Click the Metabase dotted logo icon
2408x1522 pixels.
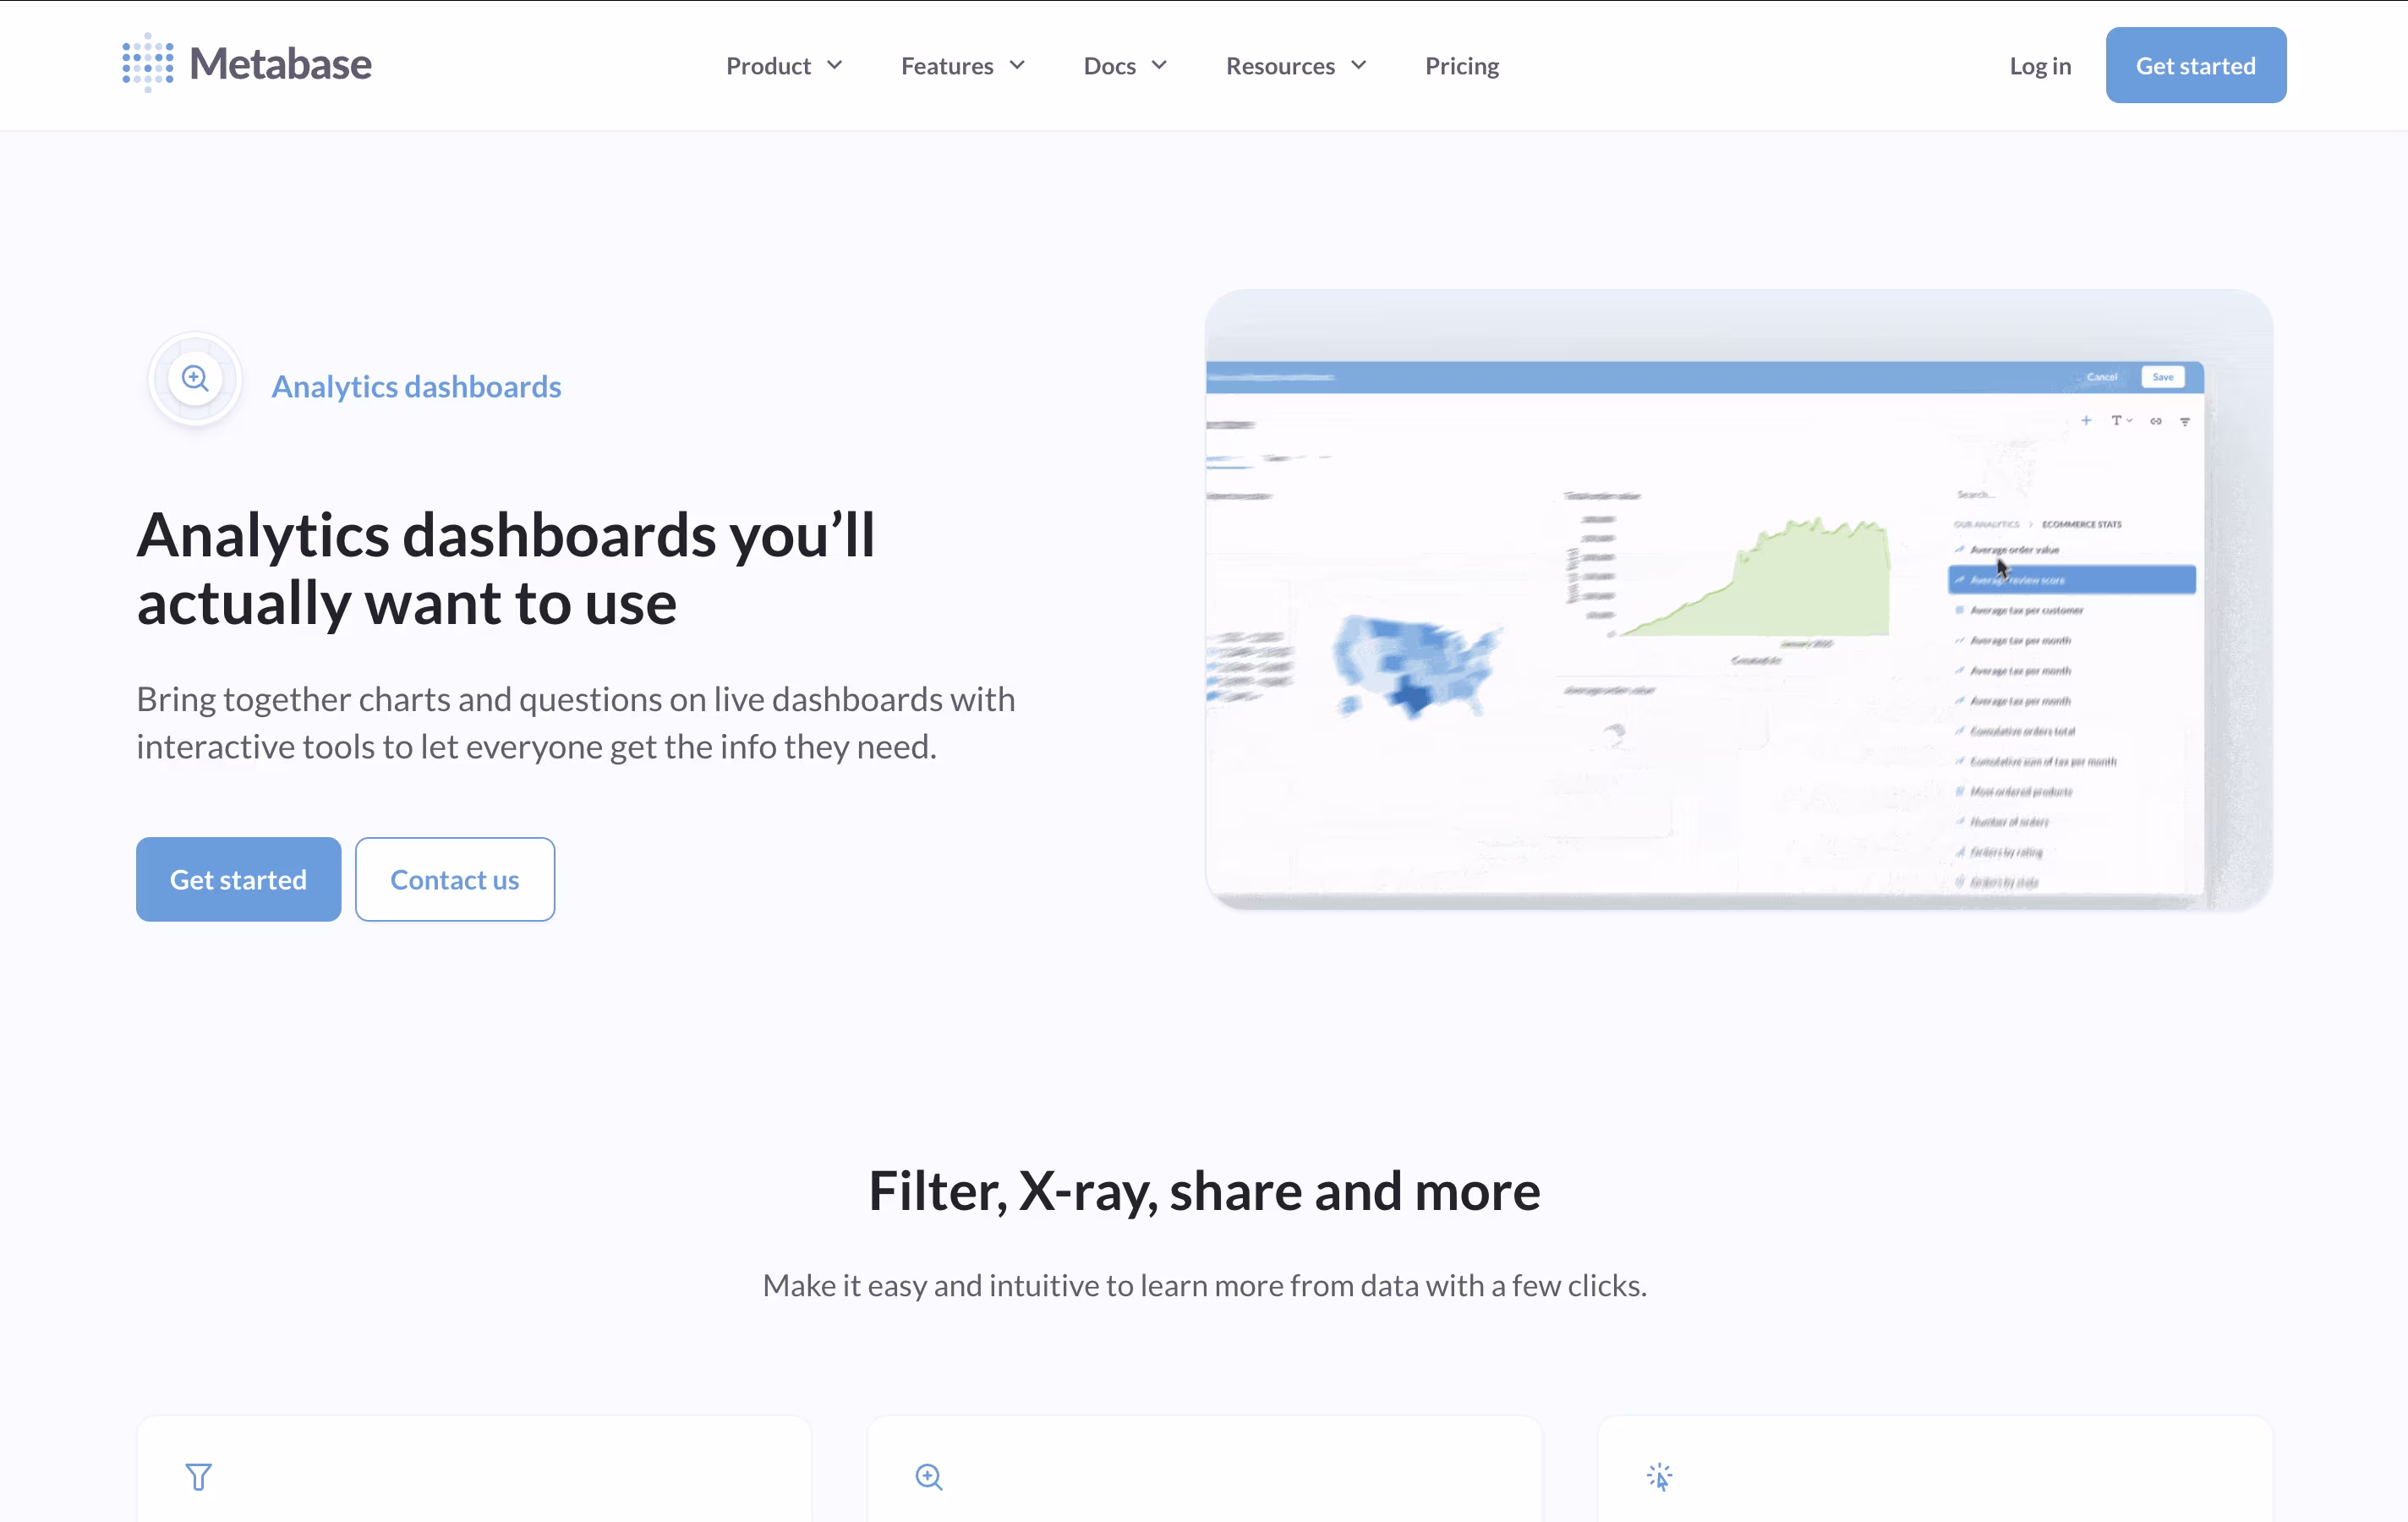(148, 63)
